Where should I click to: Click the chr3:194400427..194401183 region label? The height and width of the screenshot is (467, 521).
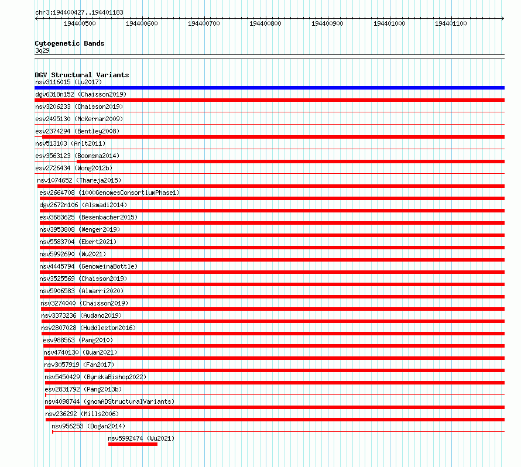click(x=79, y=12)
